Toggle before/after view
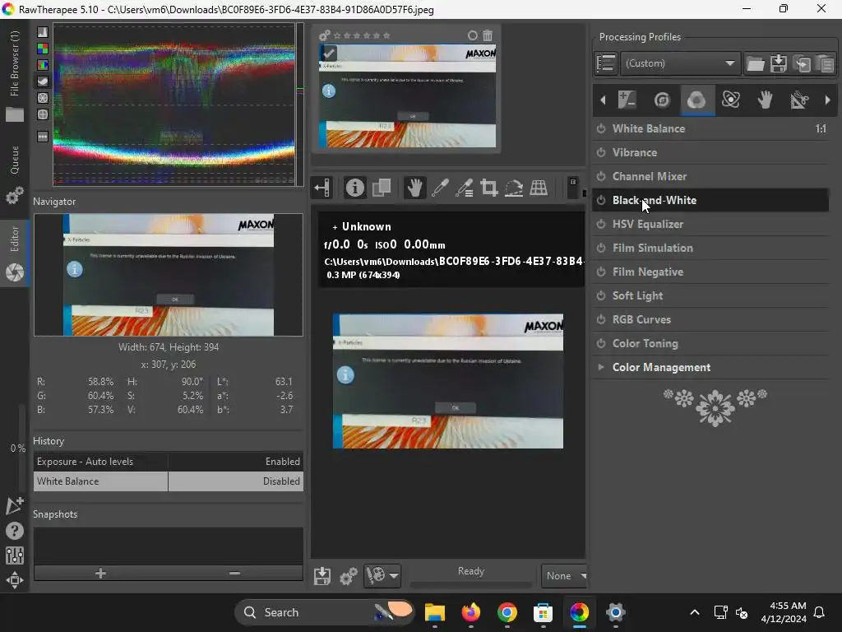The image size is (842, 632). [x=382, y=188]
